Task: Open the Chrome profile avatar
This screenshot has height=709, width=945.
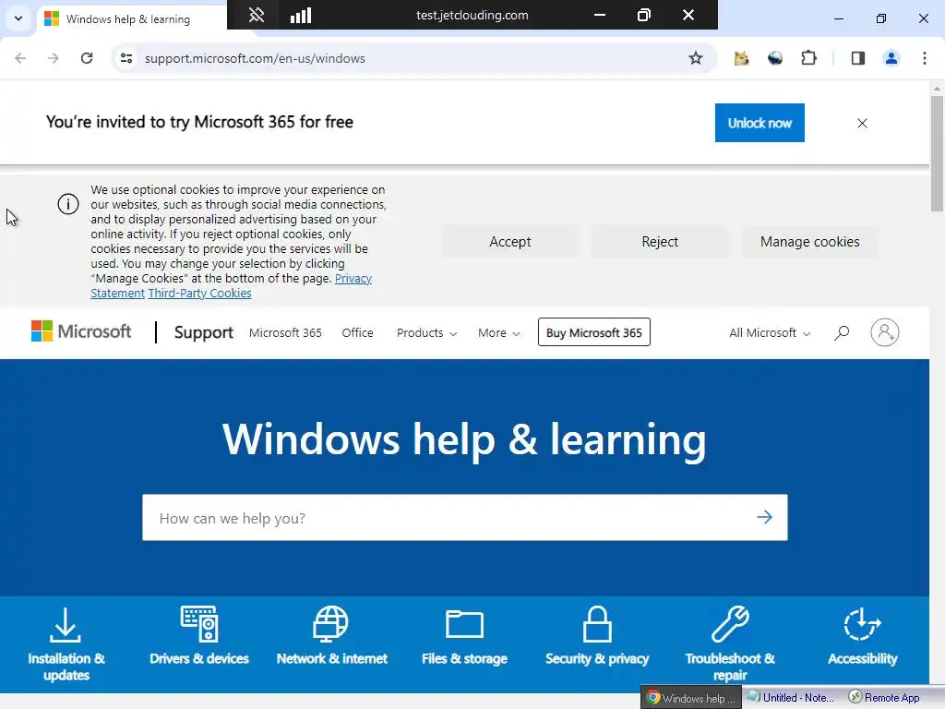Action: [x=891, y=58]
